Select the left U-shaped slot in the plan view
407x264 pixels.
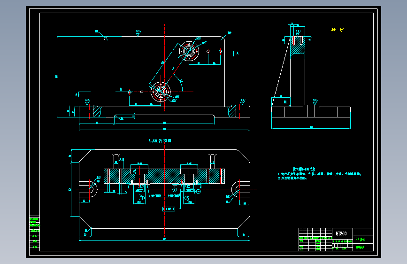[89, 189]
